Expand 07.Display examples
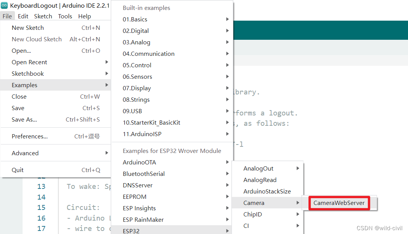This screenshot has height=234, width=408. click(x=172, y=88)
